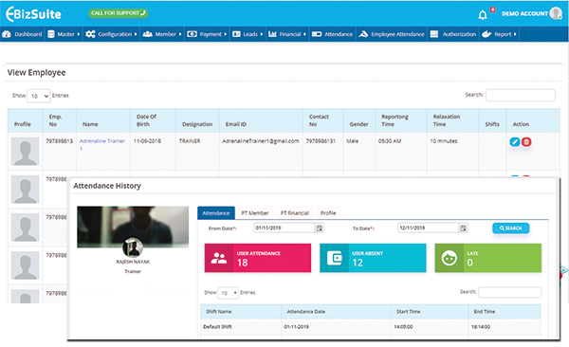The image size is (569, 347).
Task: Click the Configuration gears icon
Action: pos(90,34)
